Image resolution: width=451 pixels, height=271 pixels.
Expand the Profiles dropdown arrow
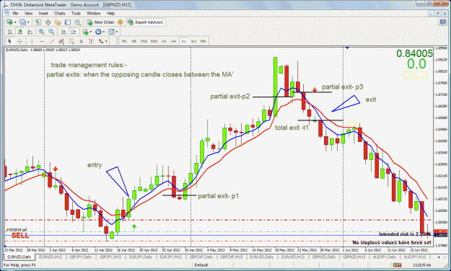coord(28,22)
